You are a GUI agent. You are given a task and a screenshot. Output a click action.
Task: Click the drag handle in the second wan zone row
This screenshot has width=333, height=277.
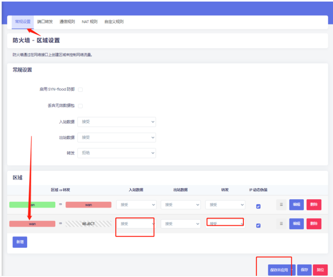click(281, 224)
